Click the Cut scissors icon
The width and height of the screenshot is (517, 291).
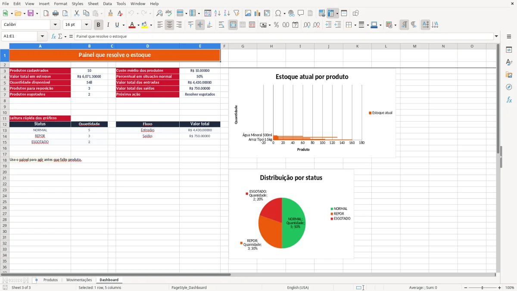point(77,13)
